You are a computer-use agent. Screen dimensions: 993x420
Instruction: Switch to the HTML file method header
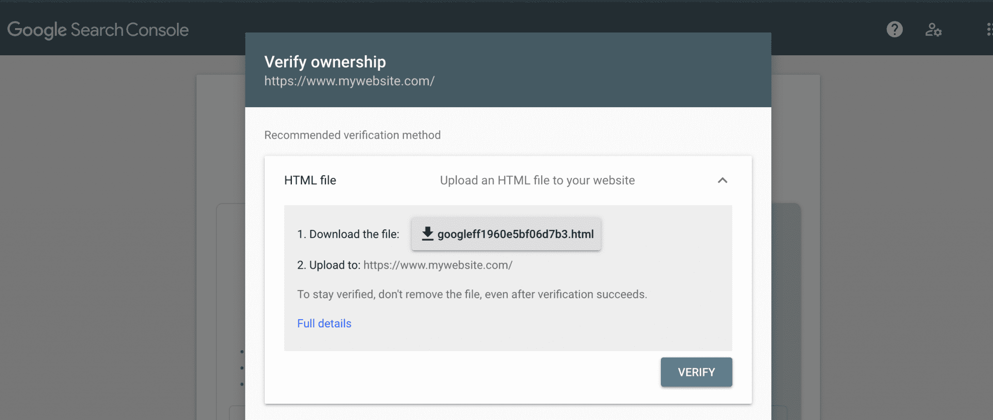pyautogui.click(x=310, y=180)
